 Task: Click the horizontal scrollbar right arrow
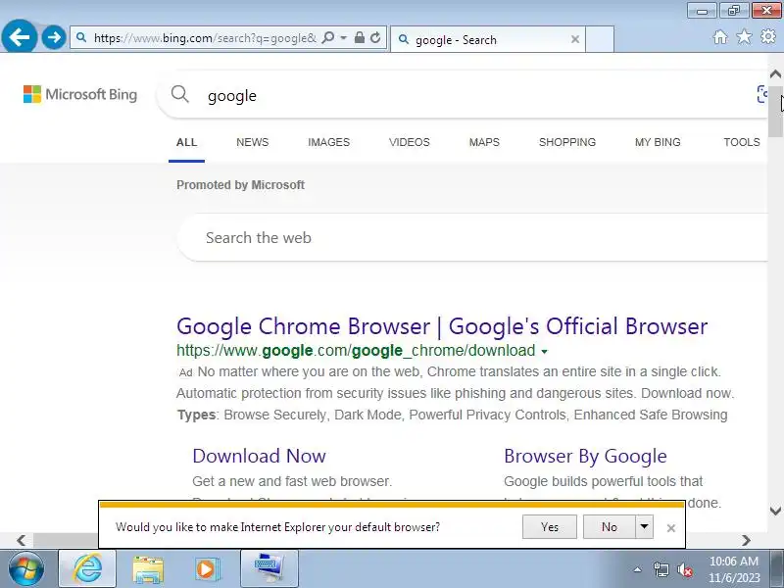pos(746,540)
